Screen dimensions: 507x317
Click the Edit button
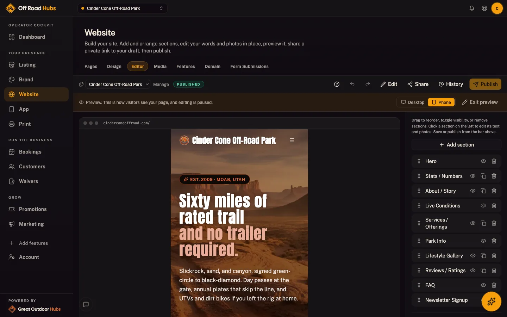389,84
